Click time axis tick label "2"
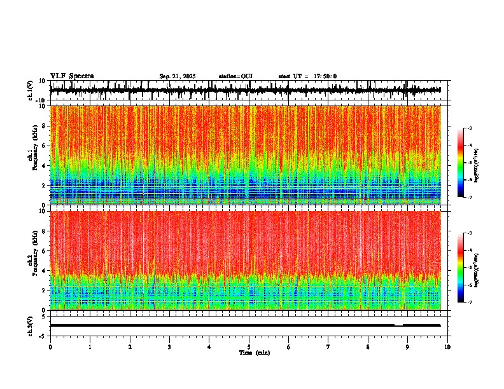Image resolution: width=504 pixels, height=389 pixels. (130, 347)
